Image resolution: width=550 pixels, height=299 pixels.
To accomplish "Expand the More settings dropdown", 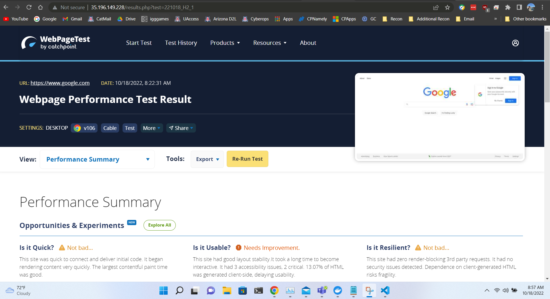I will tap(152, 128).
